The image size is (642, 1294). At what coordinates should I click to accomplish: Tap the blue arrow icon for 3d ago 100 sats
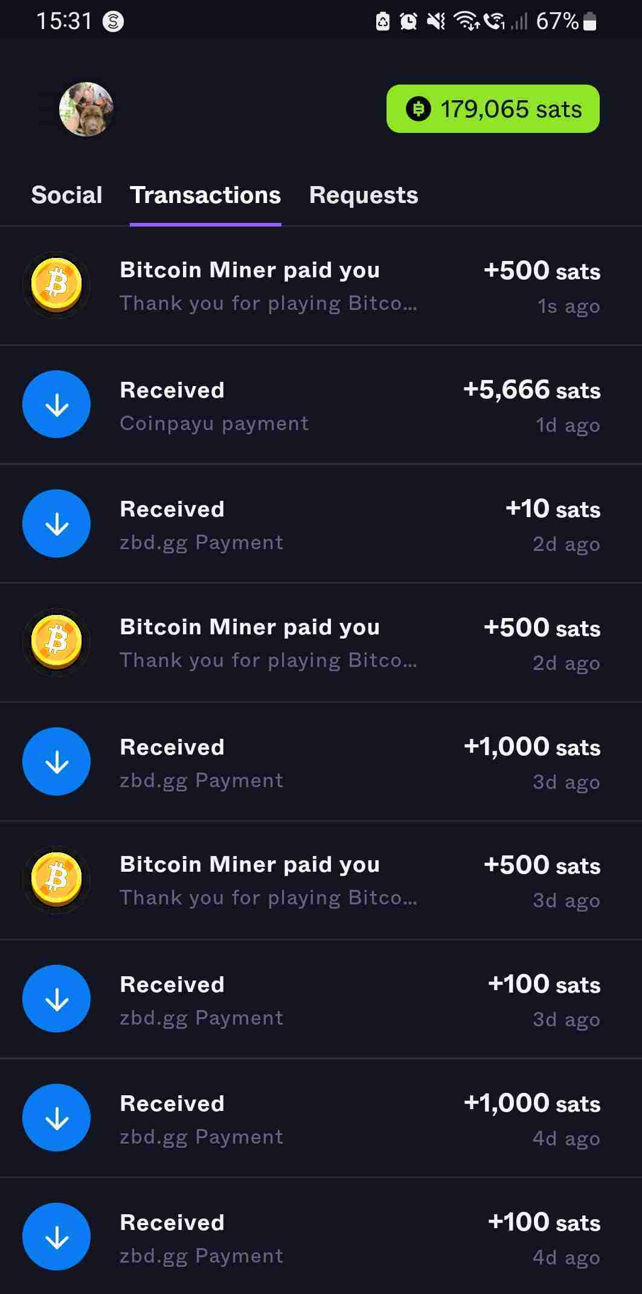tap(57, 999)
